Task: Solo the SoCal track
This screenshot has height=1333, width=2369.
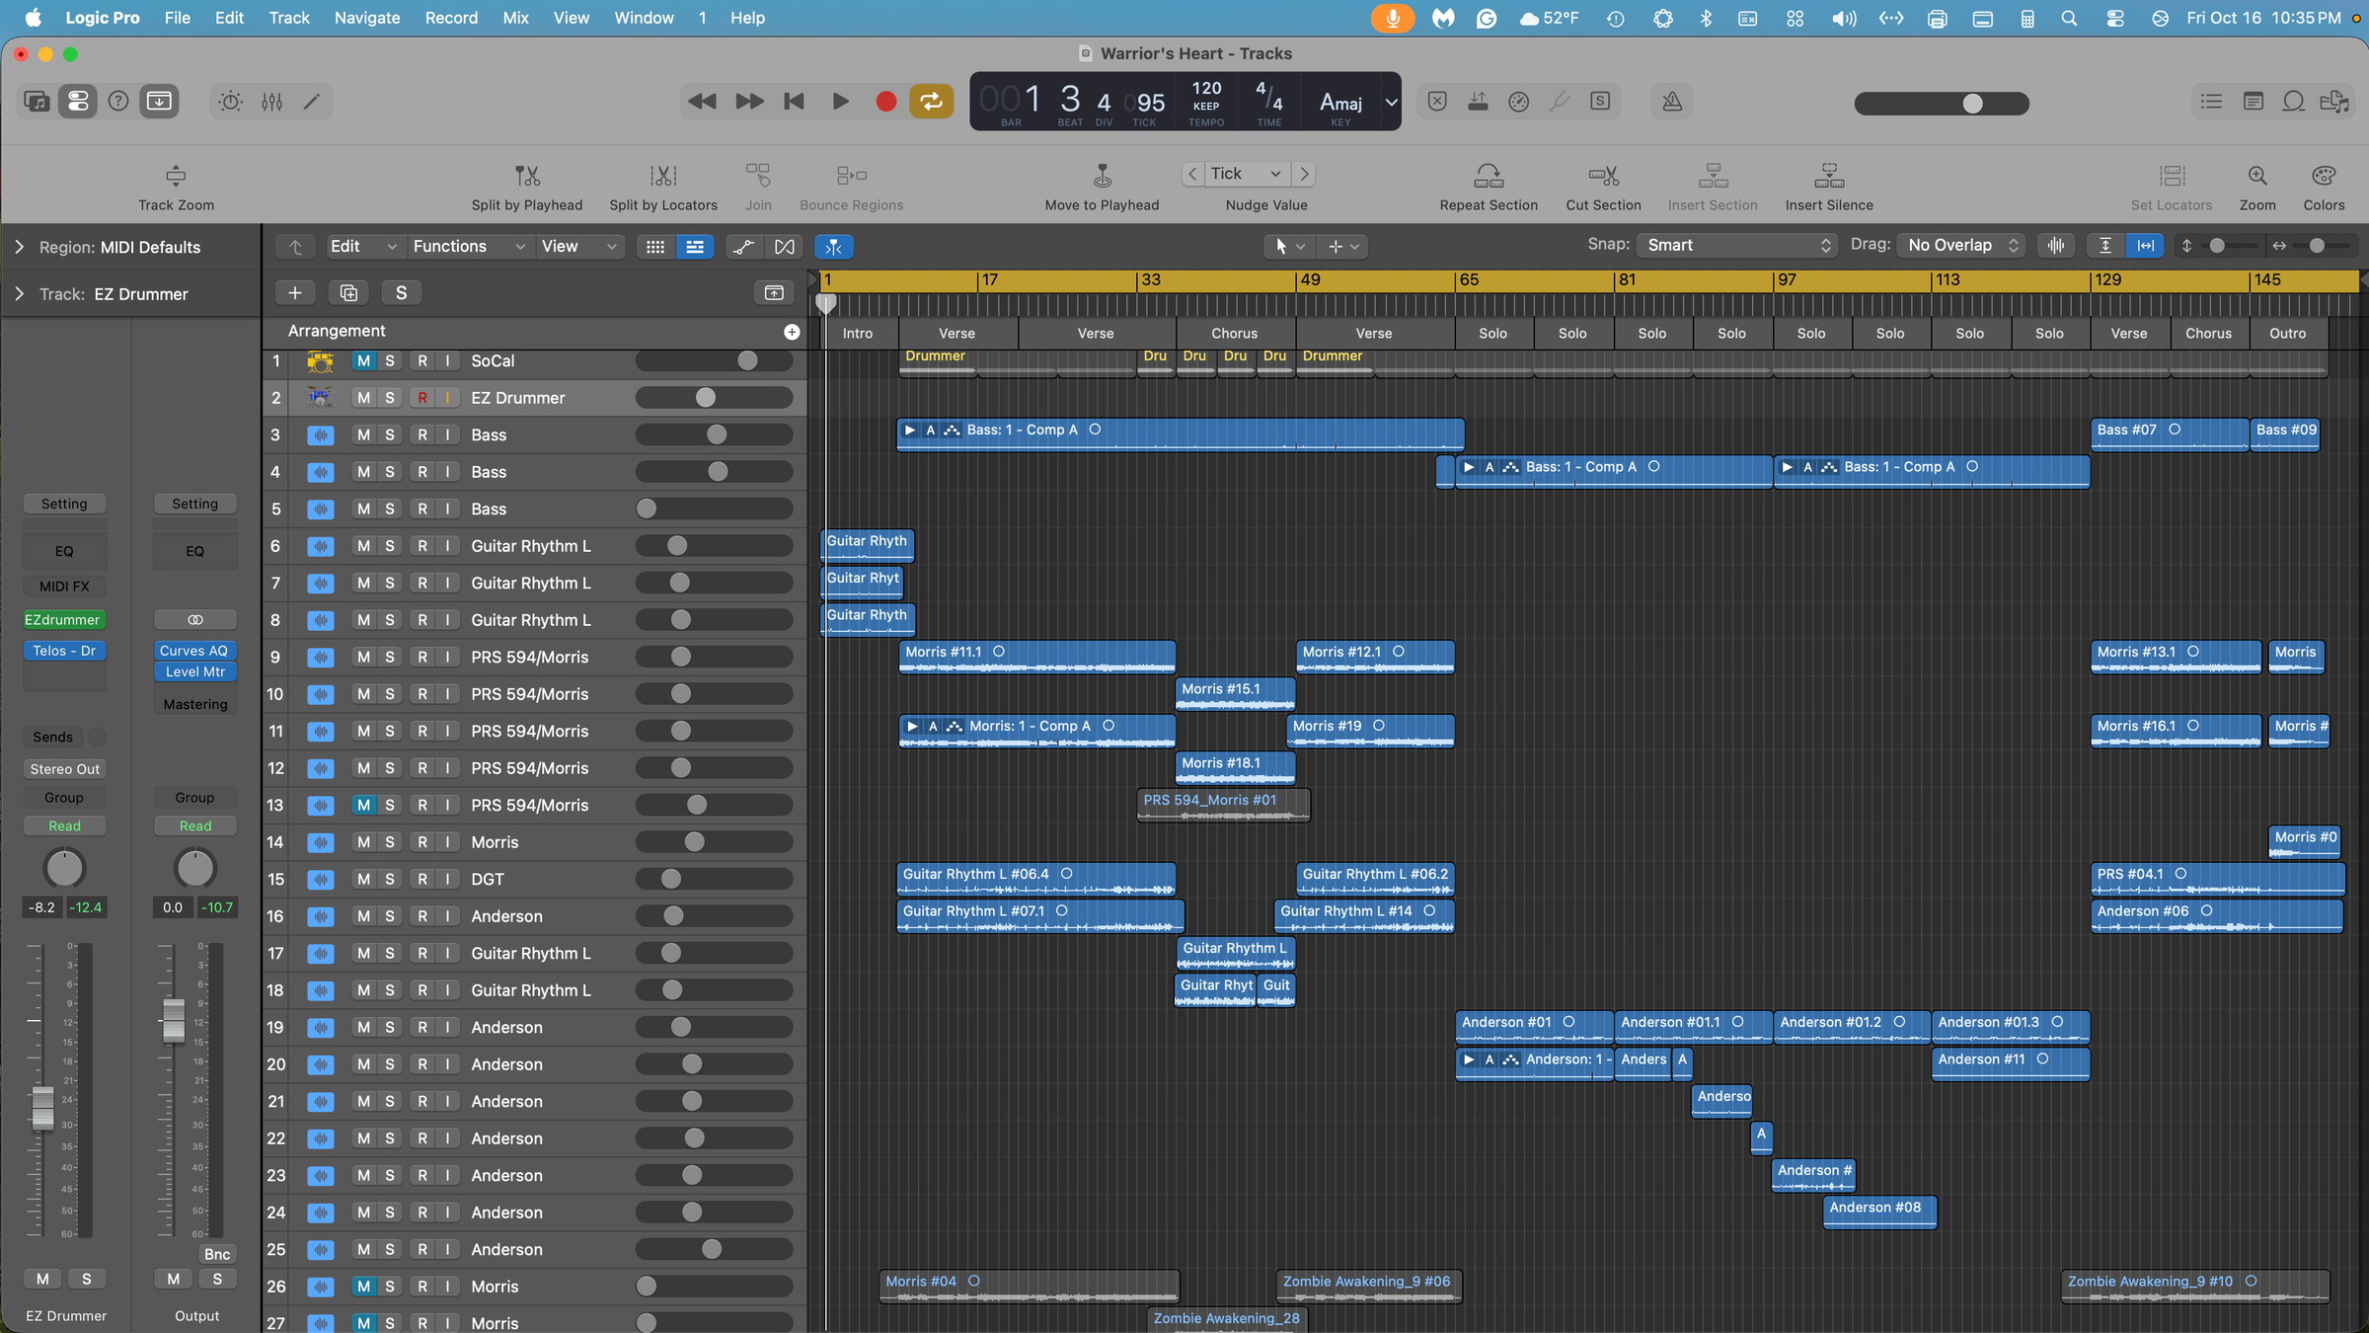Action: (x=390, y=360)
